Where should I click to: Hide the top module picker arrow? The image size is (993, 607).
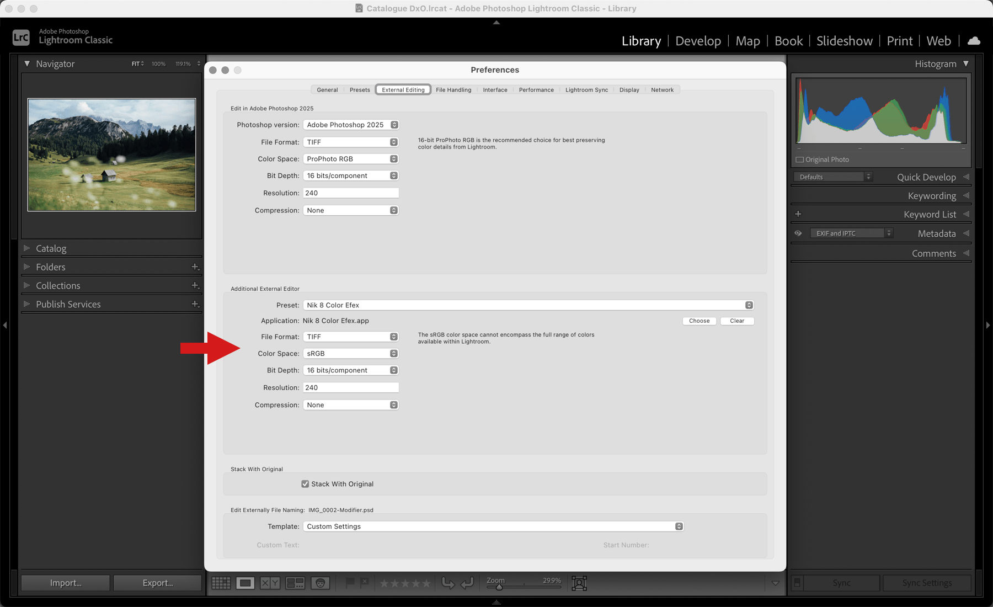point(496,23)
